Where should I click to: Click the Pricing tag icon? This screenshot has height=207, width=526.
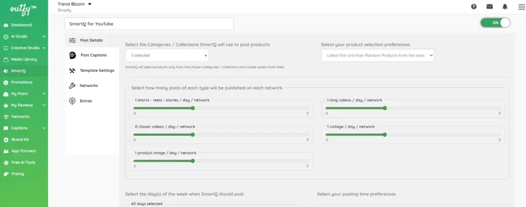pyautogui.click(x=6, y=174)
